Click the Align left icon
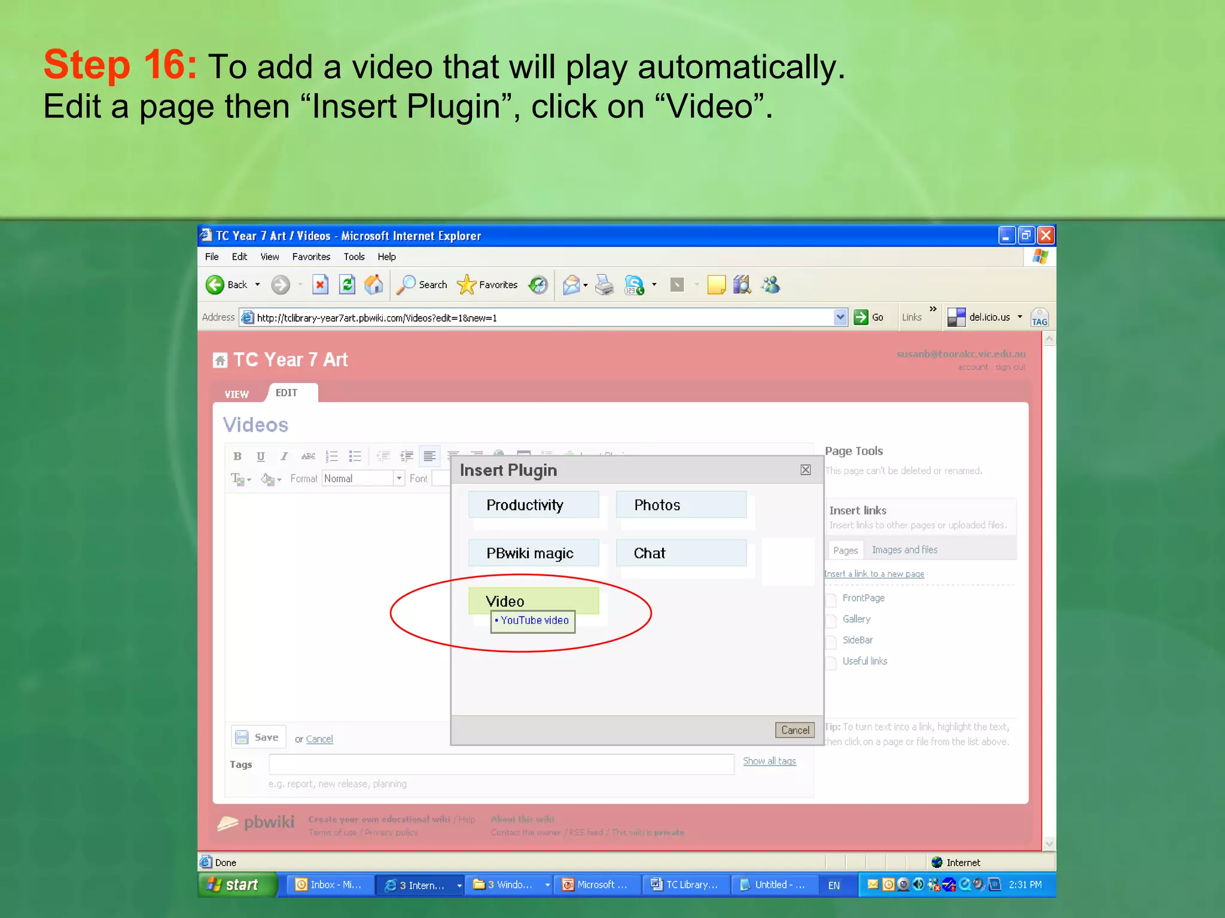1225x918 pixels. pyautogui.click(x=429, y=457)
